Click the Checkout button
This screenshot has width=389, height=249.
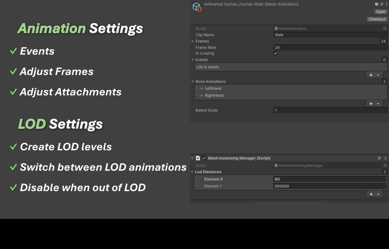coord(377,19)
